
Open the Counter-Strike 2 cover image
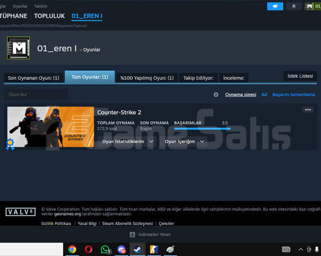click(51, 127)
